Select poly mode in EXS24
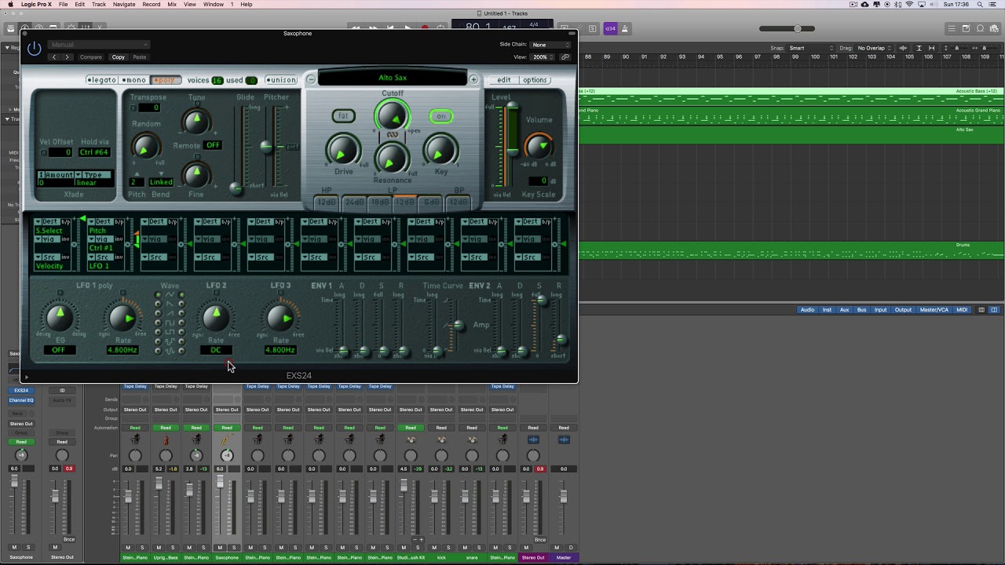The width and height of the screenshot is (1005, 565). 166,80
